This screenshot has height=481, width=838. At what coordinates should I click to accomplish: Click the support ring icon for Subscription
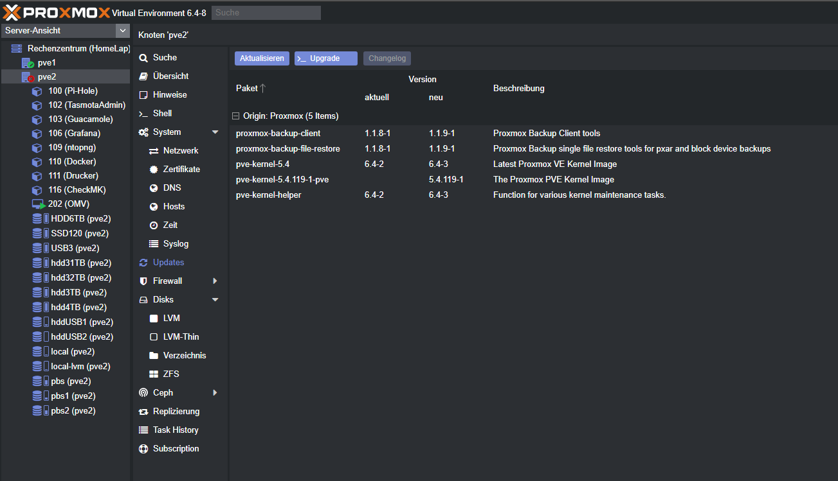(143, 449)
